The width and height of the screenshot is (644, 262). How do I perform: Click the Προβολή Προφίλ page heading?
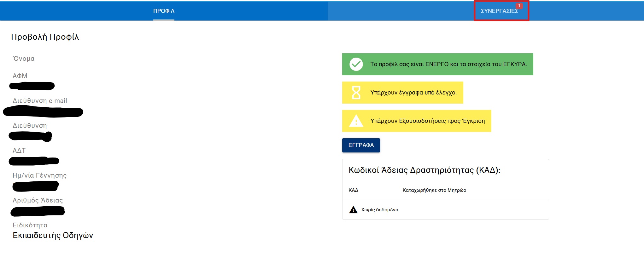(x=45, y=37)
